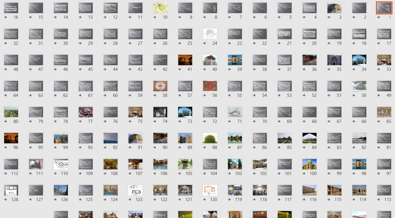The width and height of the screenshot is (395, 218).
Task: Click slide number label 127
Action: [39, 200]
